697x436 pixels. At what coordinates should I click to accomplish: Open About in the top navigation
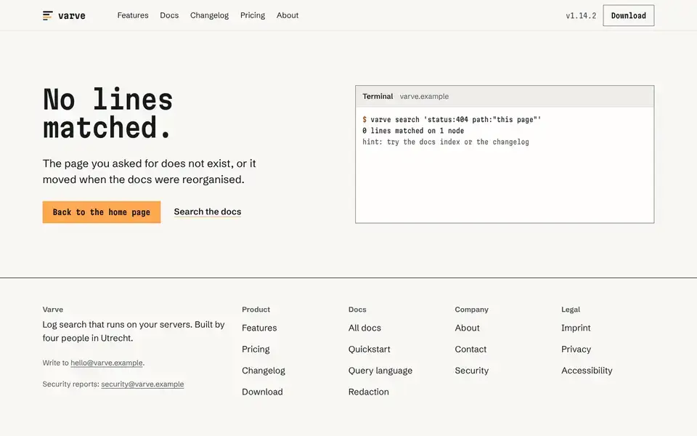(288, 15)
